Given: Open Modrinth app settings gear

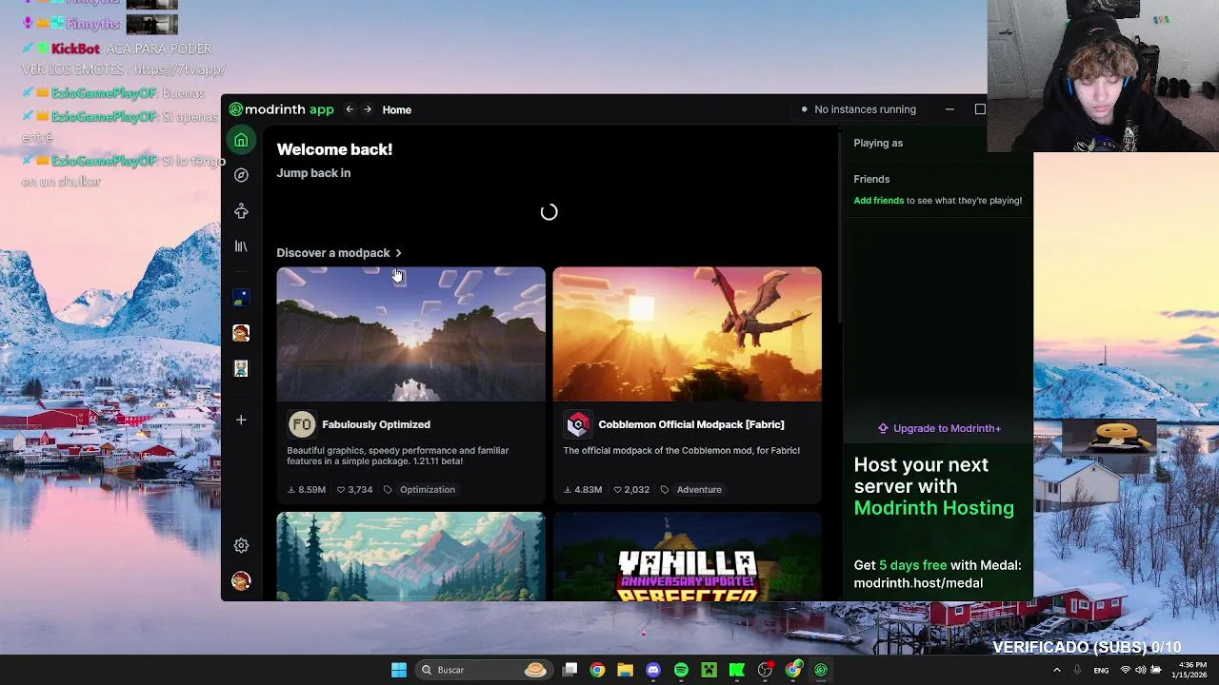Looking at the screenshot, I should [x=241, y=545].
